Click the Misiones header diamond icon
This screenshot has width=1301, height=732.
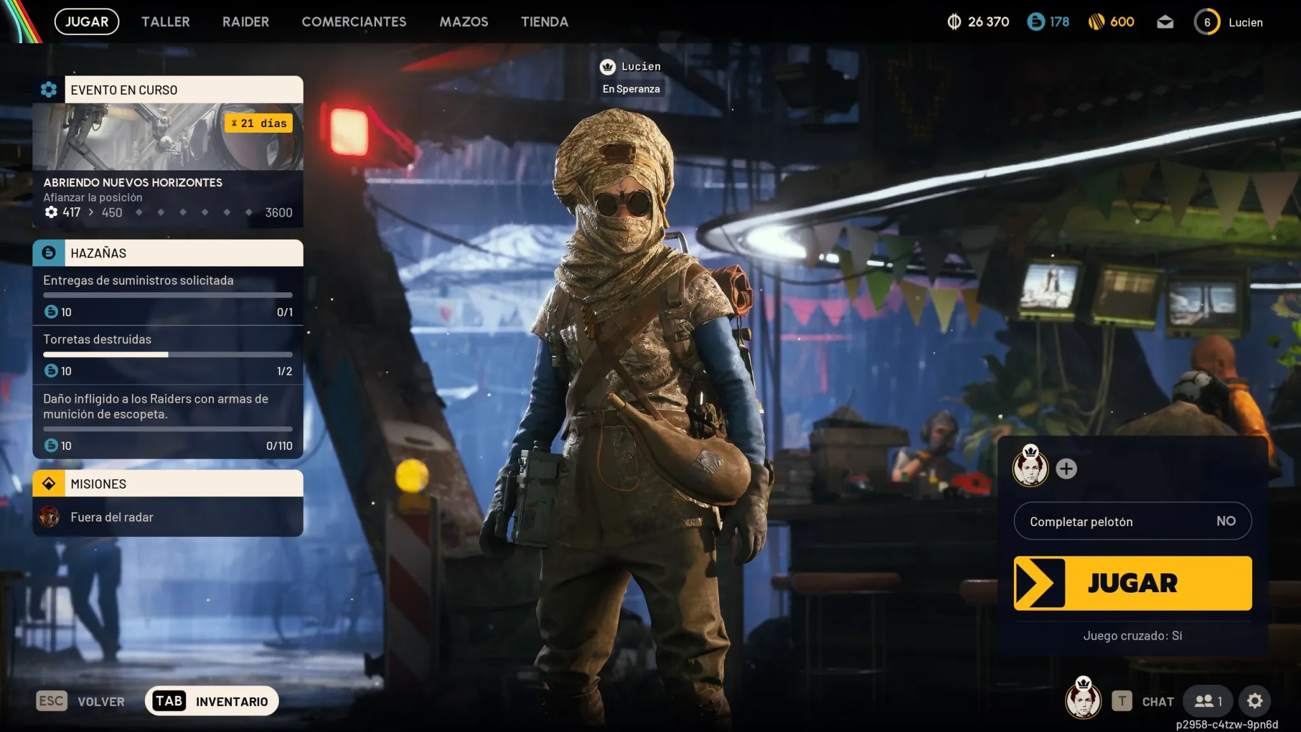[x=49, y=484]
